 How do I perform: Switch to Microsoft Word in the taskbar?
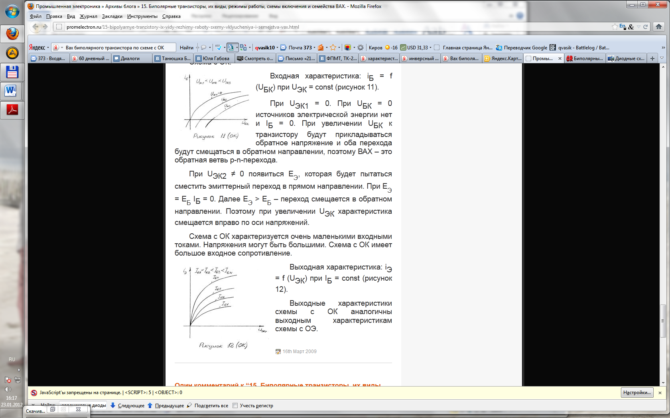pos(12,91)
